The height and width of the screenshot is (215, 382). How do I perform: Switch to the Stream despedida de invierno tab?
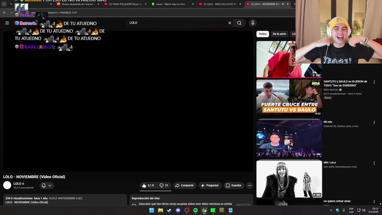point(78,4)
